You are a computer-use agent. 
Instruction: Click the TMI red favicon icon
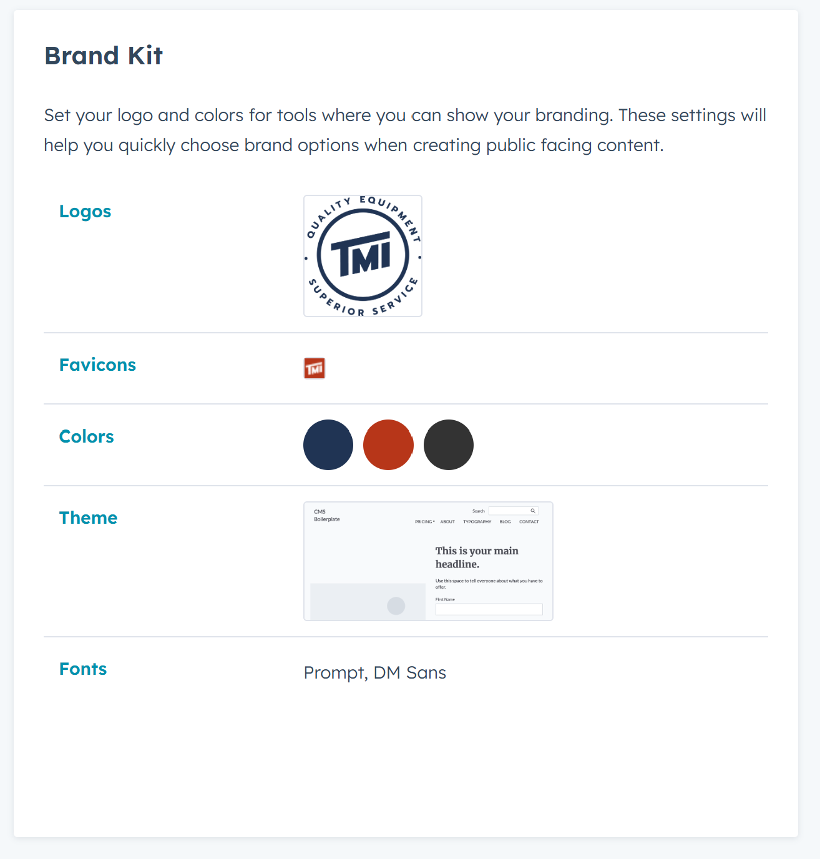click(315, 368)
